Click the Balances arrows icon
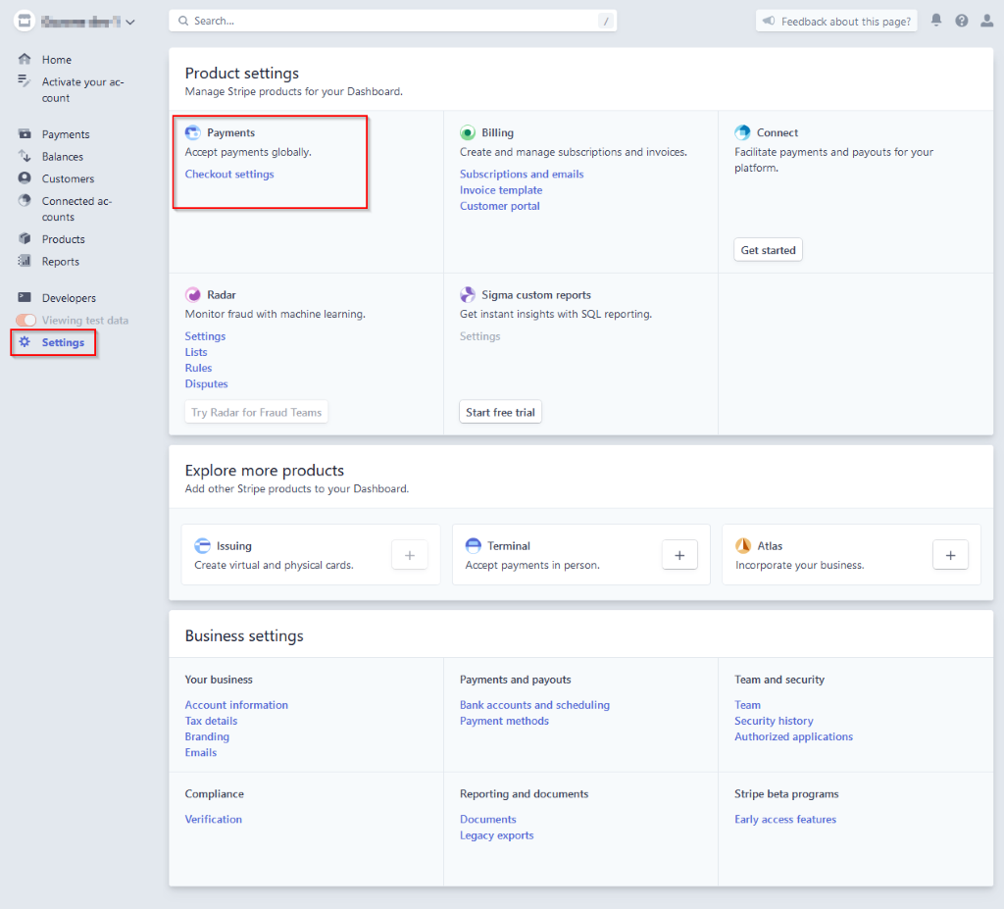The width and height of the screenshot is (1004, 909). (x=25, y=156)
